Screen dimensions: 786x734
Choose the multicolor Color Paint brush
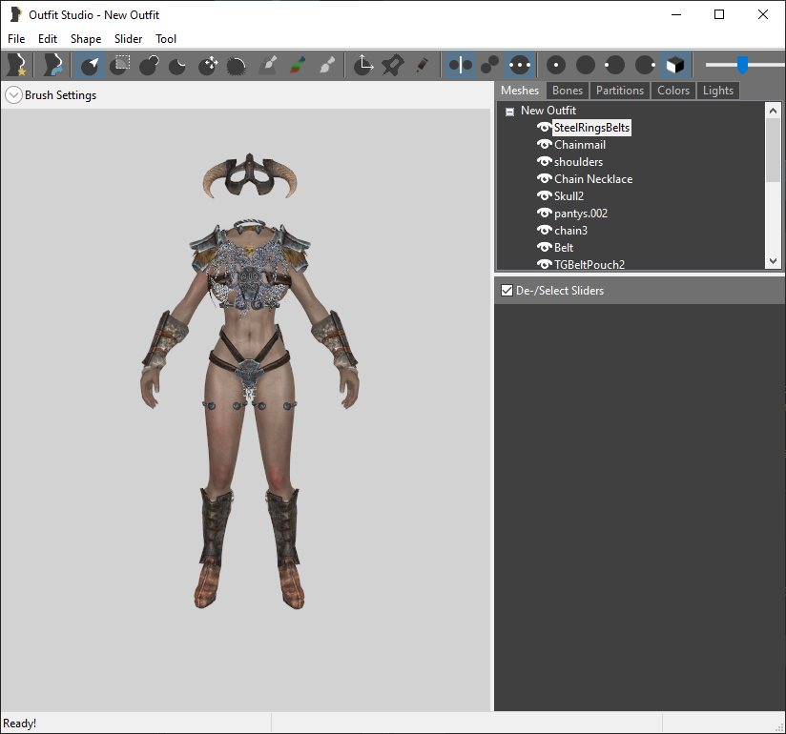(x=298, y=65)
